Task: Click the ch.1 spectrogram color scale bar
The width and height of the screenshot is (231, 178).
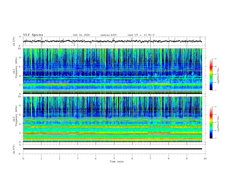Action: click(211, 74)
